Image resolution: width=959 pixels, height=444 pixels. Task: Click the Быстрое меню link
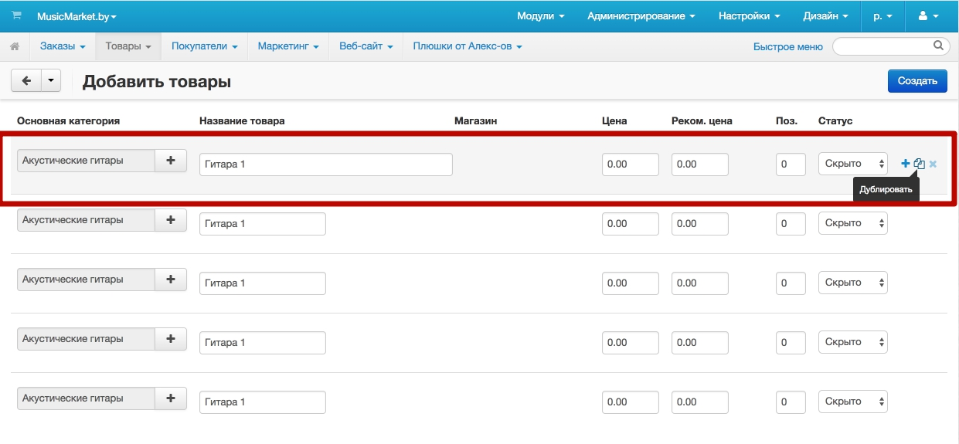point(788,47)
